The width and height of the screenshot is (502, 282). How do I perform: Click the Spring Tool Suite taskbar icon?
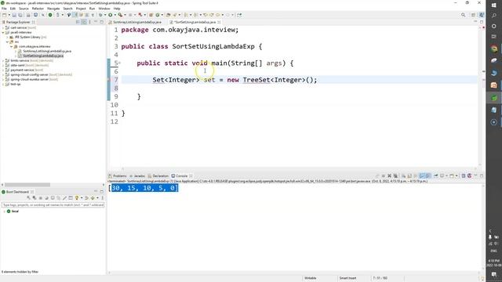[494, 97]
